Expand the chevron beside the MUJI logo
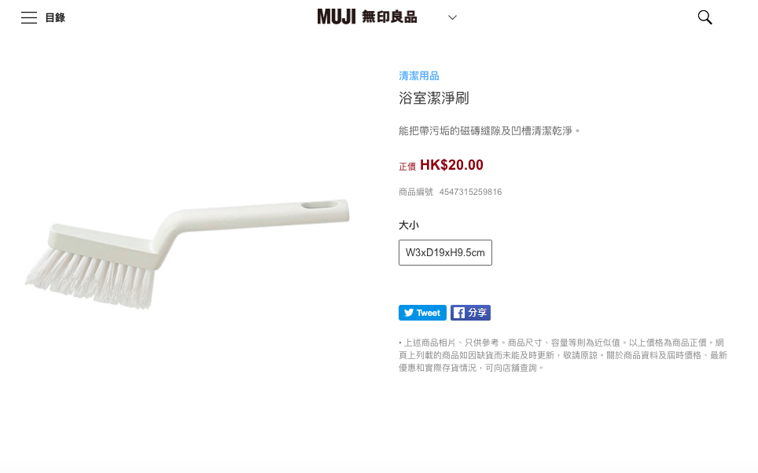Screen dimensions: 758x473 pyautogui.click(x=452, y=17)
